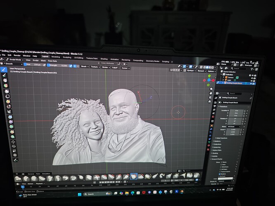Open the Face Sets menu
Screen dimensions: 275x206
[x=52, y=61]
